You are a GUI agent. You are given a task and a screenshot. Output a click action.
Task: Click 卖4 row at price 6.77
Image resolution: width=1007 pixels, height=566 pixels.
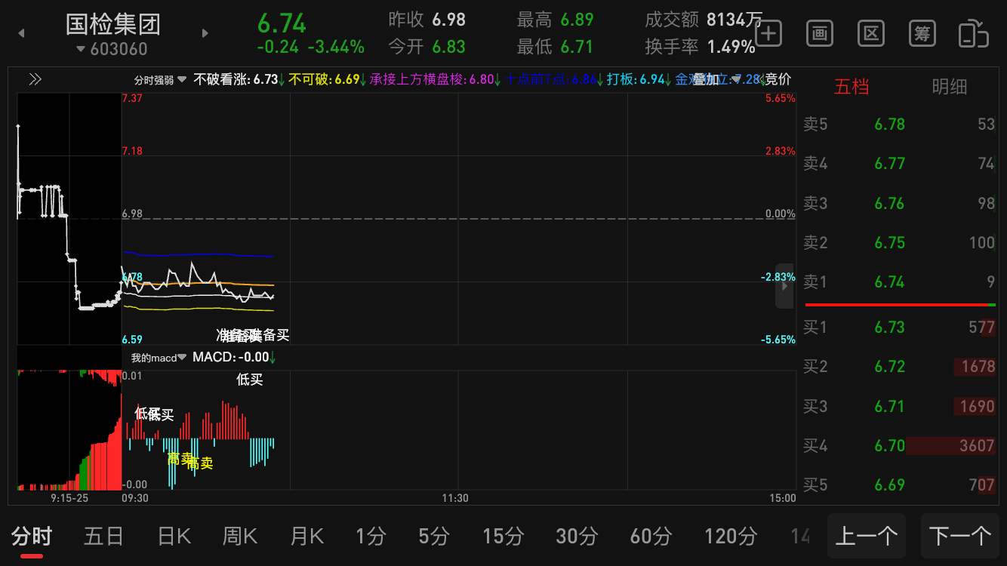tap(900, 164)
